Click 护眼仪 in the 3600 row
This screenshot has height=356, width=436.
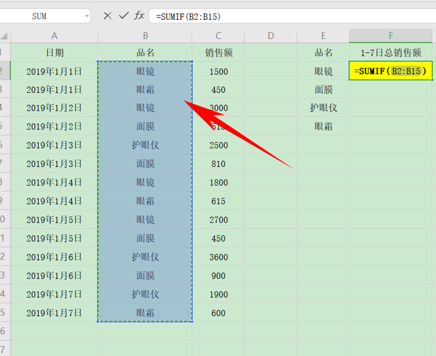tap(145, 257)
